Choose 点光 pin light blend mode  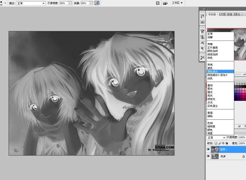[x=220, y=103]
